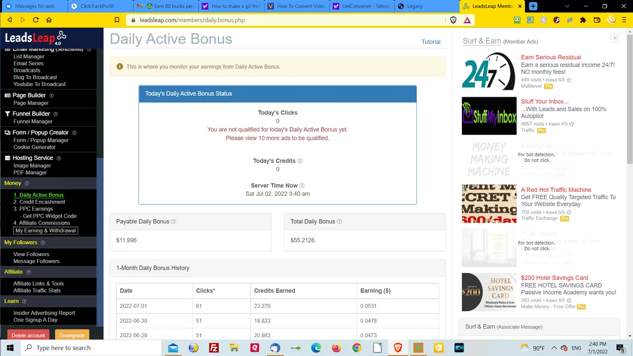Open View Followers link
Viewport: 633px width, 356px height.
click(x=31, y=254)
